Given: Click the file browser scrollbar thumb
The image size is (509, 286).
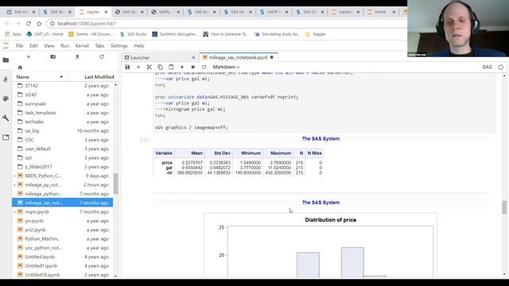Looking at the screenshot, I should pyautogui.click(x=115, y=184).
